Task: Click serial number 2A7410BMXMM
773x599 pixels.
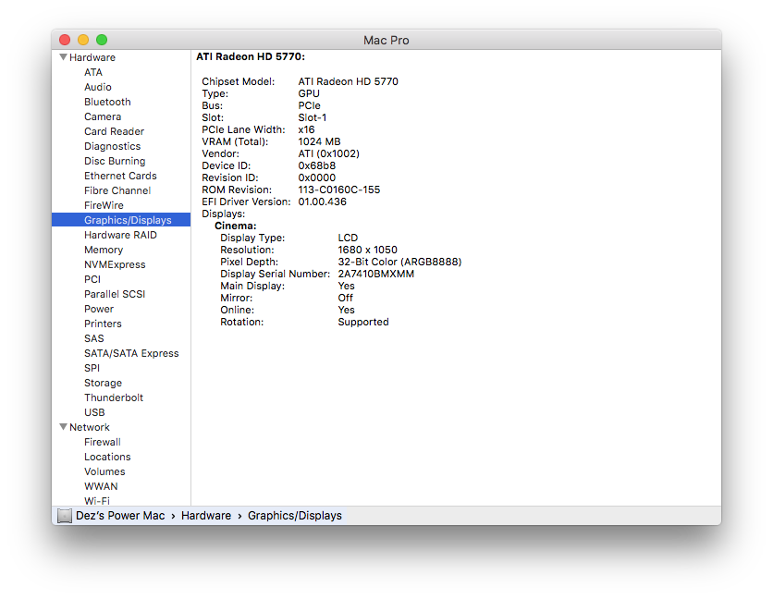Action: [375, 274]
